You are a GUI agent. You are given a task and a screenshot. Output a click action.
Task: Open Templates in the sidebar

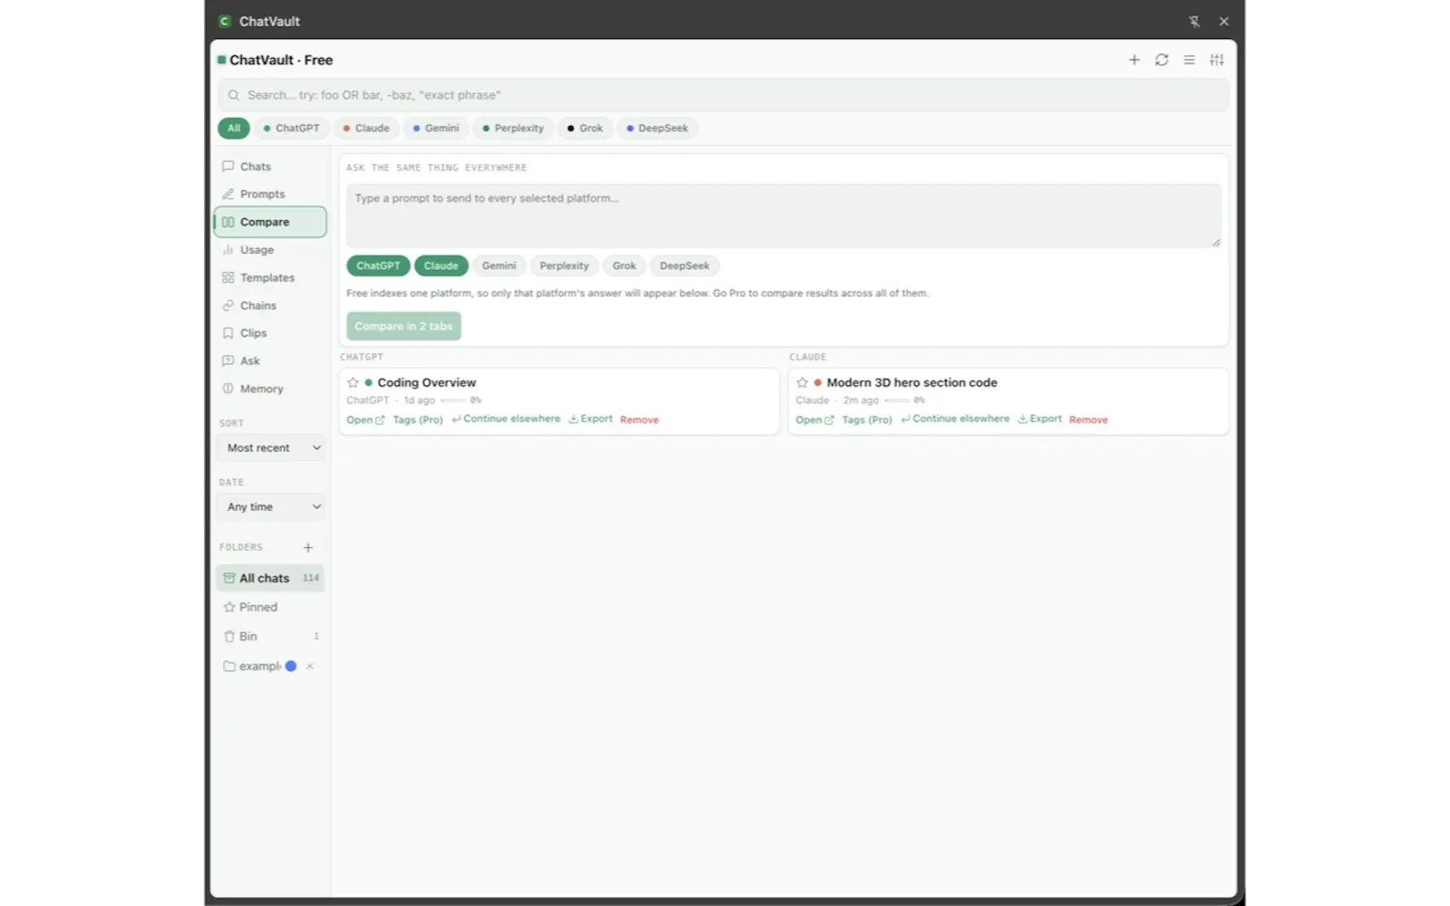270,278
